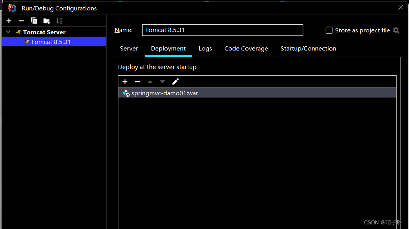Move the artifact up in list
The height and width of the screenshot is (229, 409).
(150, 82)
